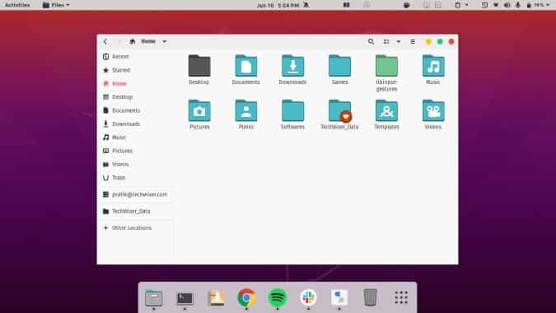
Task: Go back with the back arrow button
Action: pyautogui.click(x=105, y=41)
